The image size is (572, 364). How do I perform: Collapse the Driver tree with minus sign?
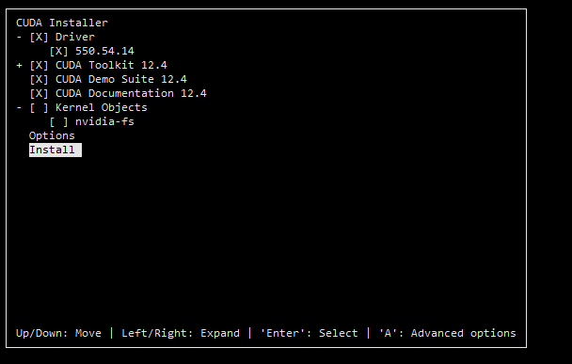pos(19,37)
